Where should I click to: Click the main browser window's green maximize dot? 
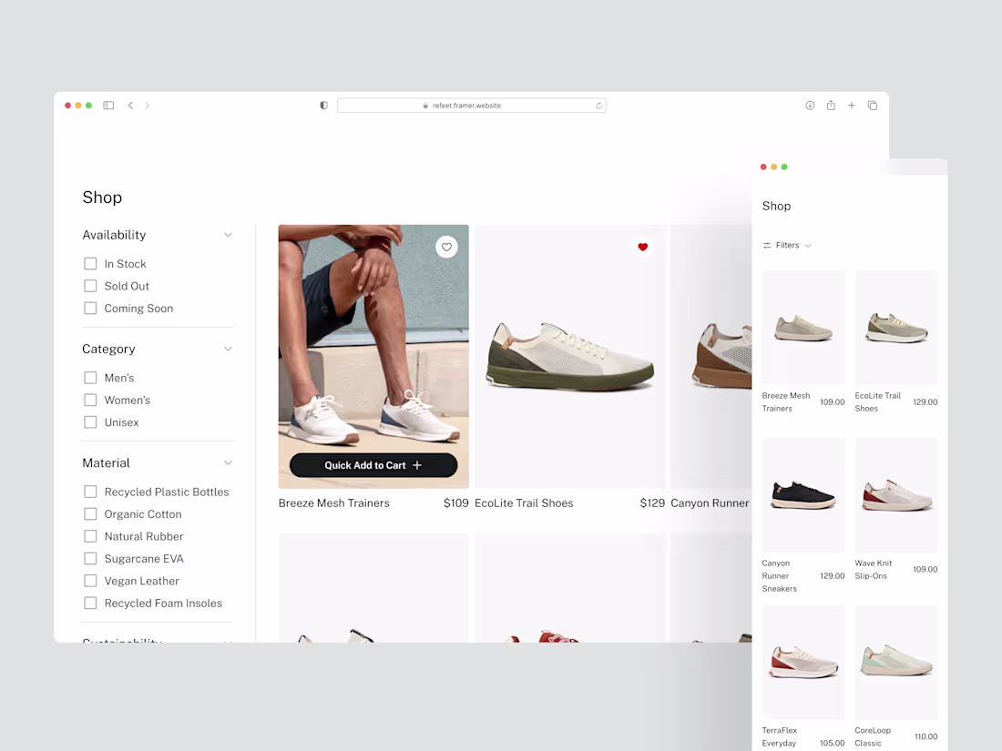coord(89,106)
